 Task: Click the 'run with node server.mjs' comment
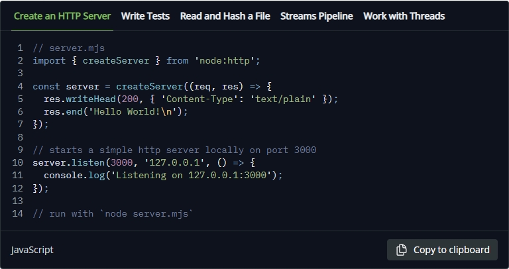coord(113,213)
